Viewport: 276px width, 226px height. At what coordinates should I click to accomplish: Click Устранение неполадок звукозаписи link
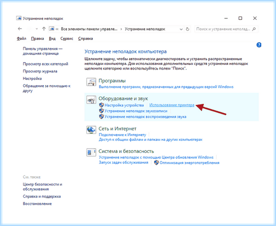pyautogui.click(x=136, y=111)
